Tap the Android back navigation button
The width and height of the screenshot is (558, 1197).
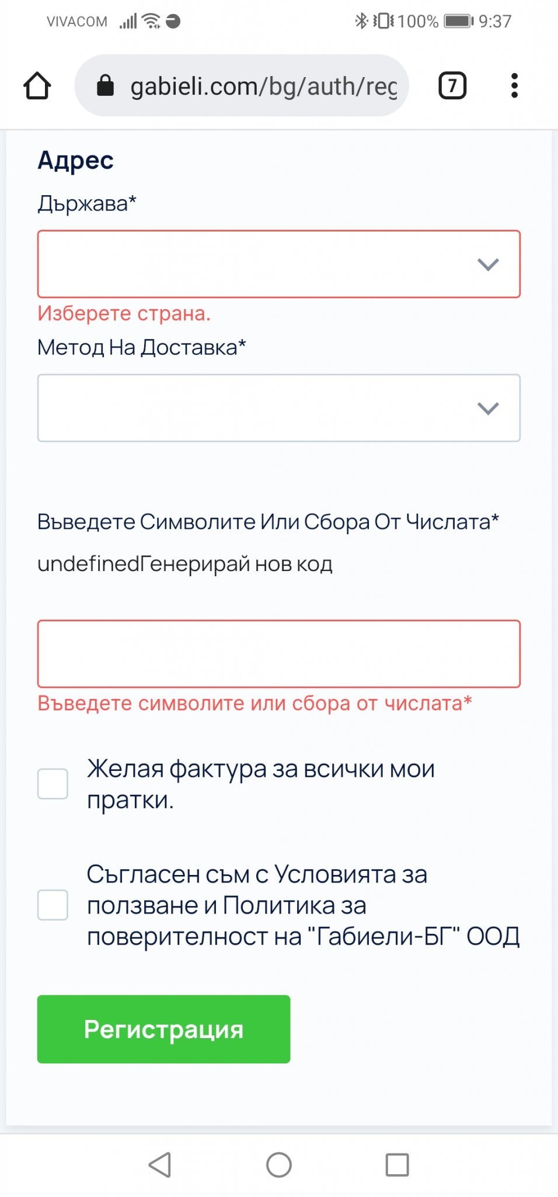(159, 1165)
